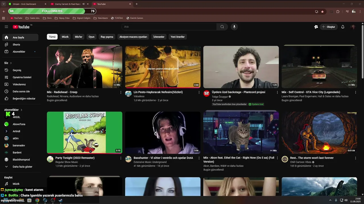Open the GTA Vice City mix thumbnail
Screen dimensions: 364x204
click(319, 67)
